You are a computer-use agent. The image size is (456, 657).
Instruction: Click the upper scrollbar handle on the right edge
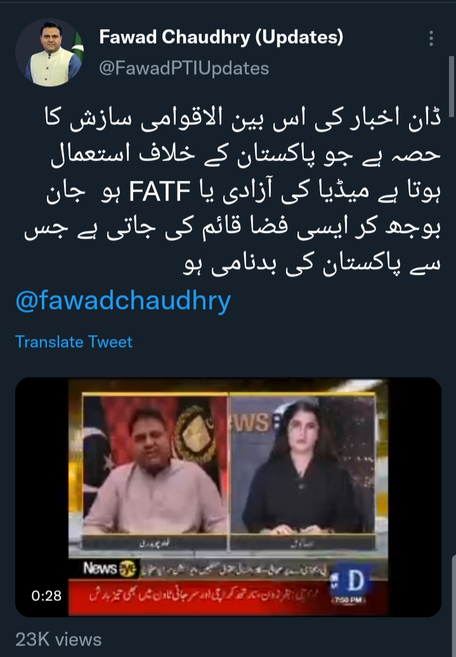[452, 87]
